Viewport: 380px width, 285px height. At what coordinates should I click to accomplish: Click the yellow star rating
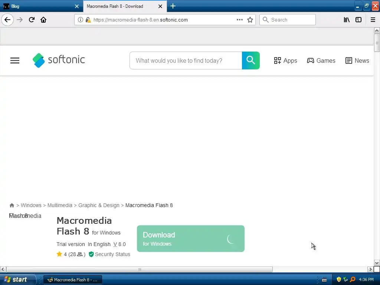coord(59,254)
